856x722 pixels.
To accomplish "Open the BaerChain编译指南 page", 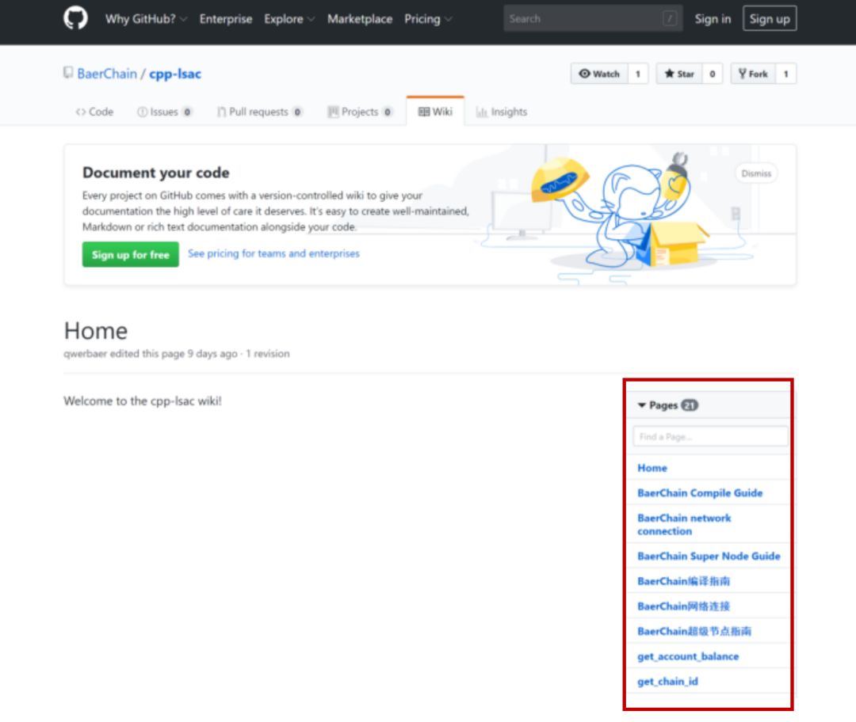I will point(683,581).
